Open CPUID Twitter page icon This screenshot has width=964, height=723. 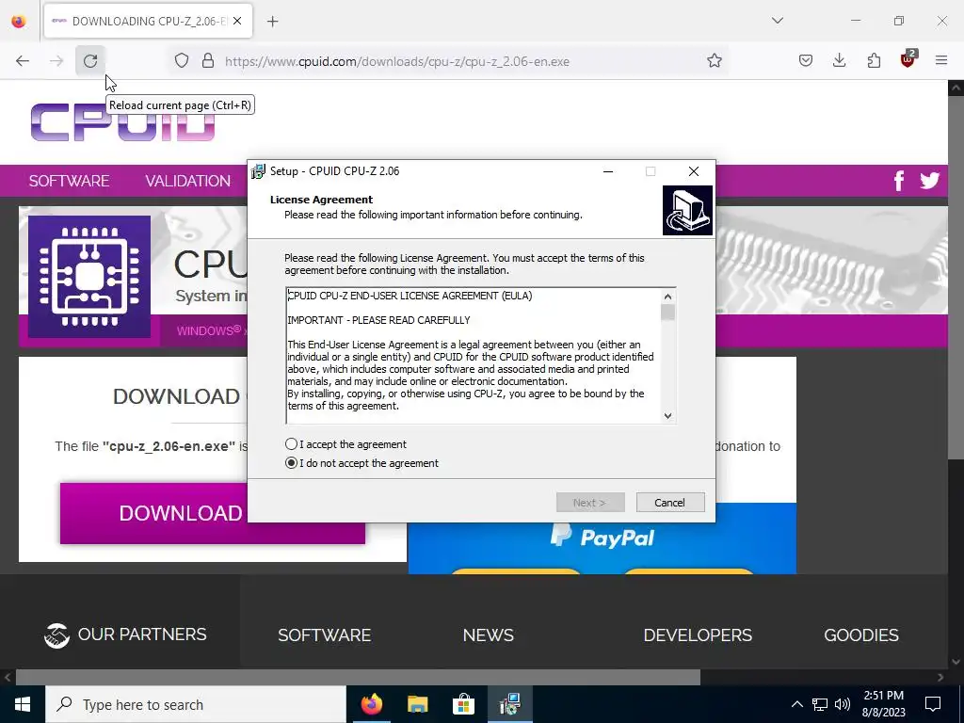coord(929,180)
